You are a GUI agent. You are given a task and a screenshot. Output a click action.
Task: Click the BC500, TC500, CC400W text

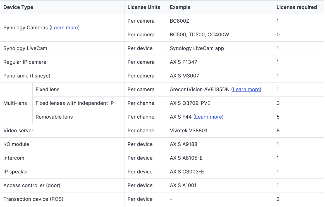point(199,35)
